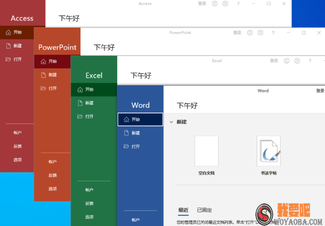The width and height of the screenshot is (325, 226).
Task: Maximize the Access window
Action: 269,4
